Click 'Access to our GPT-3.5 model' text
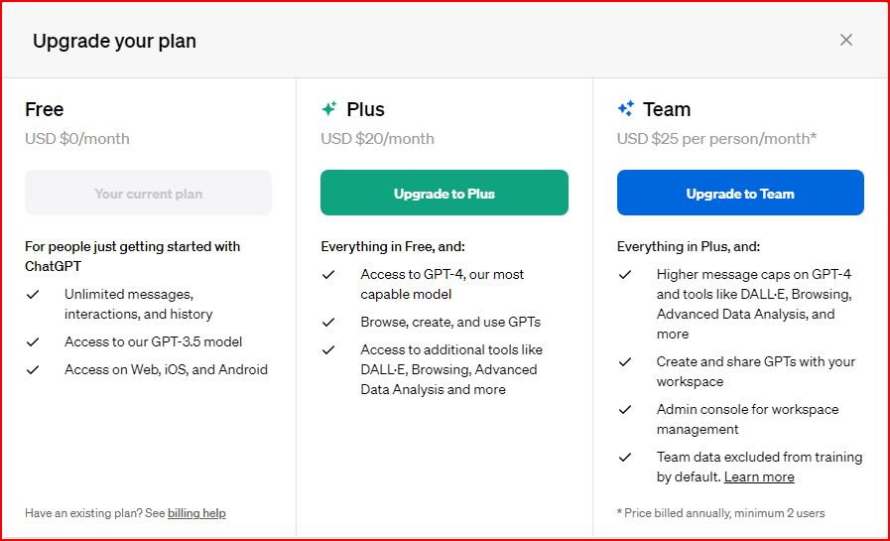The image size is (890, 541). tap(153, 341)
